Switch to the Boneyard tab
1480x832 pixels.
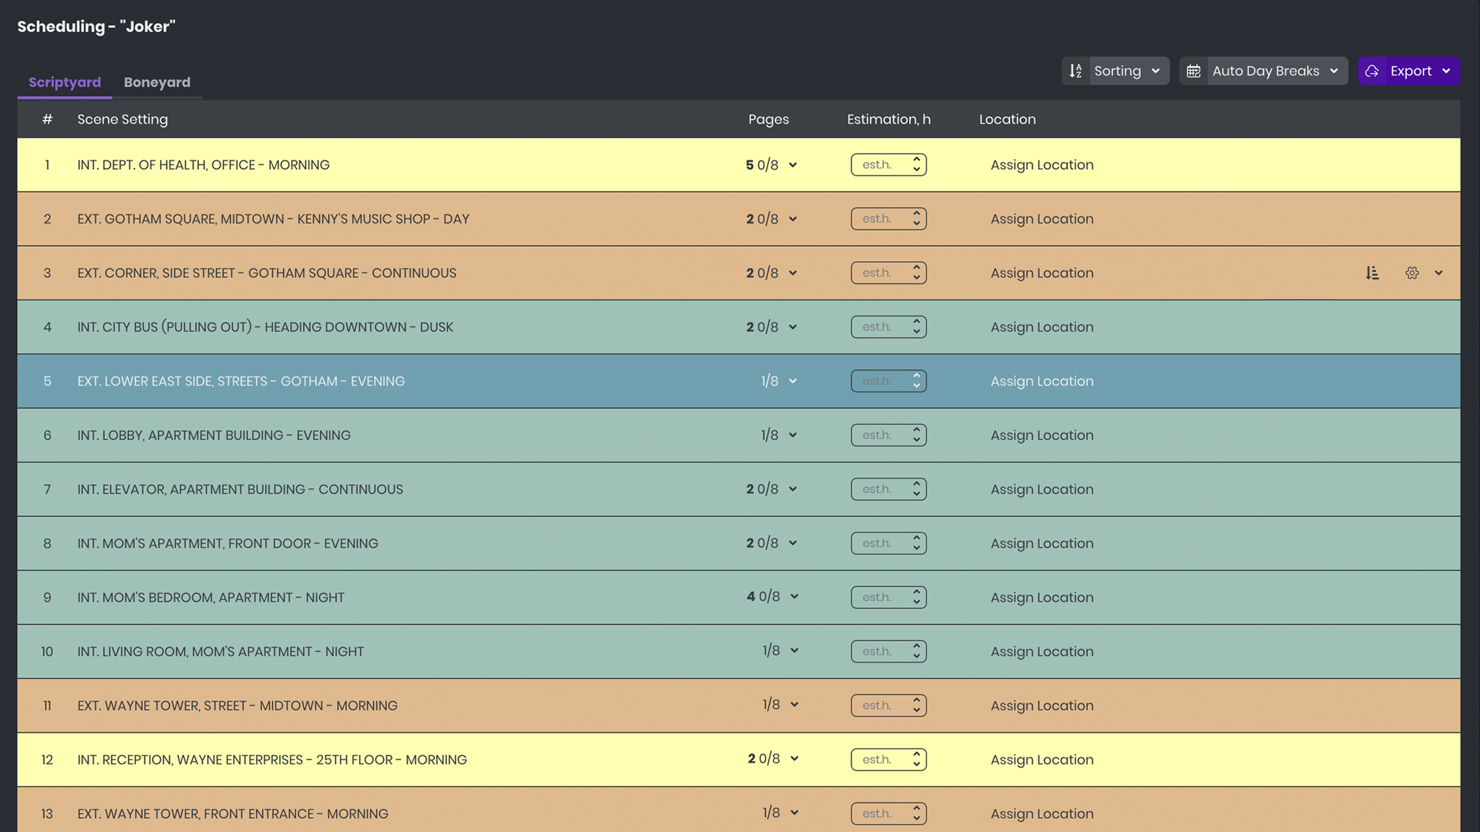[x=157, y=82]
